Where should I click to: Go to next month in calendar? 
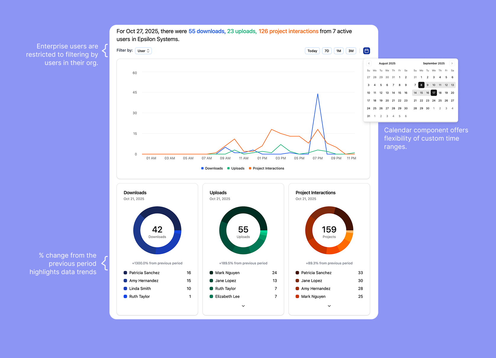452,64
